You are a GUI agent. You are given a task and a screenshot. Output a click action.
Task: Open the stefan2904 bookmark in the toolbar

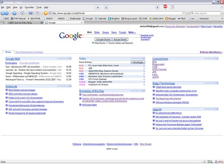(156, 18)
